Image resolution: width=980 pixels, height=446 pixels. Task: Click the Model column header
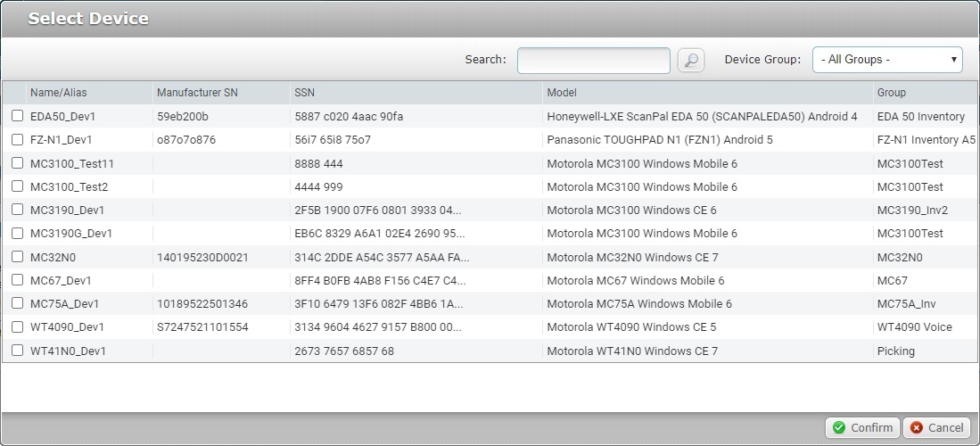coord(562,93)
